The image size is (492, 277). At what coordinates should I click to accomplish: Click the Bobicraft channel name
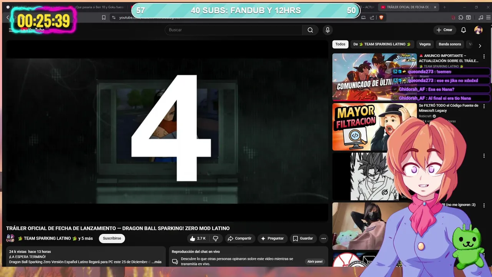click(425, 116)
